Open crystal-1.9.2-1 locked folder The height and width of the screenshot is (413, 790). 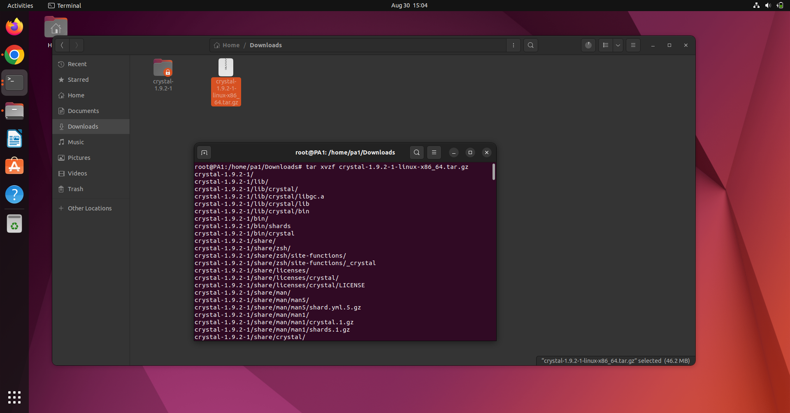click(163, 68)
